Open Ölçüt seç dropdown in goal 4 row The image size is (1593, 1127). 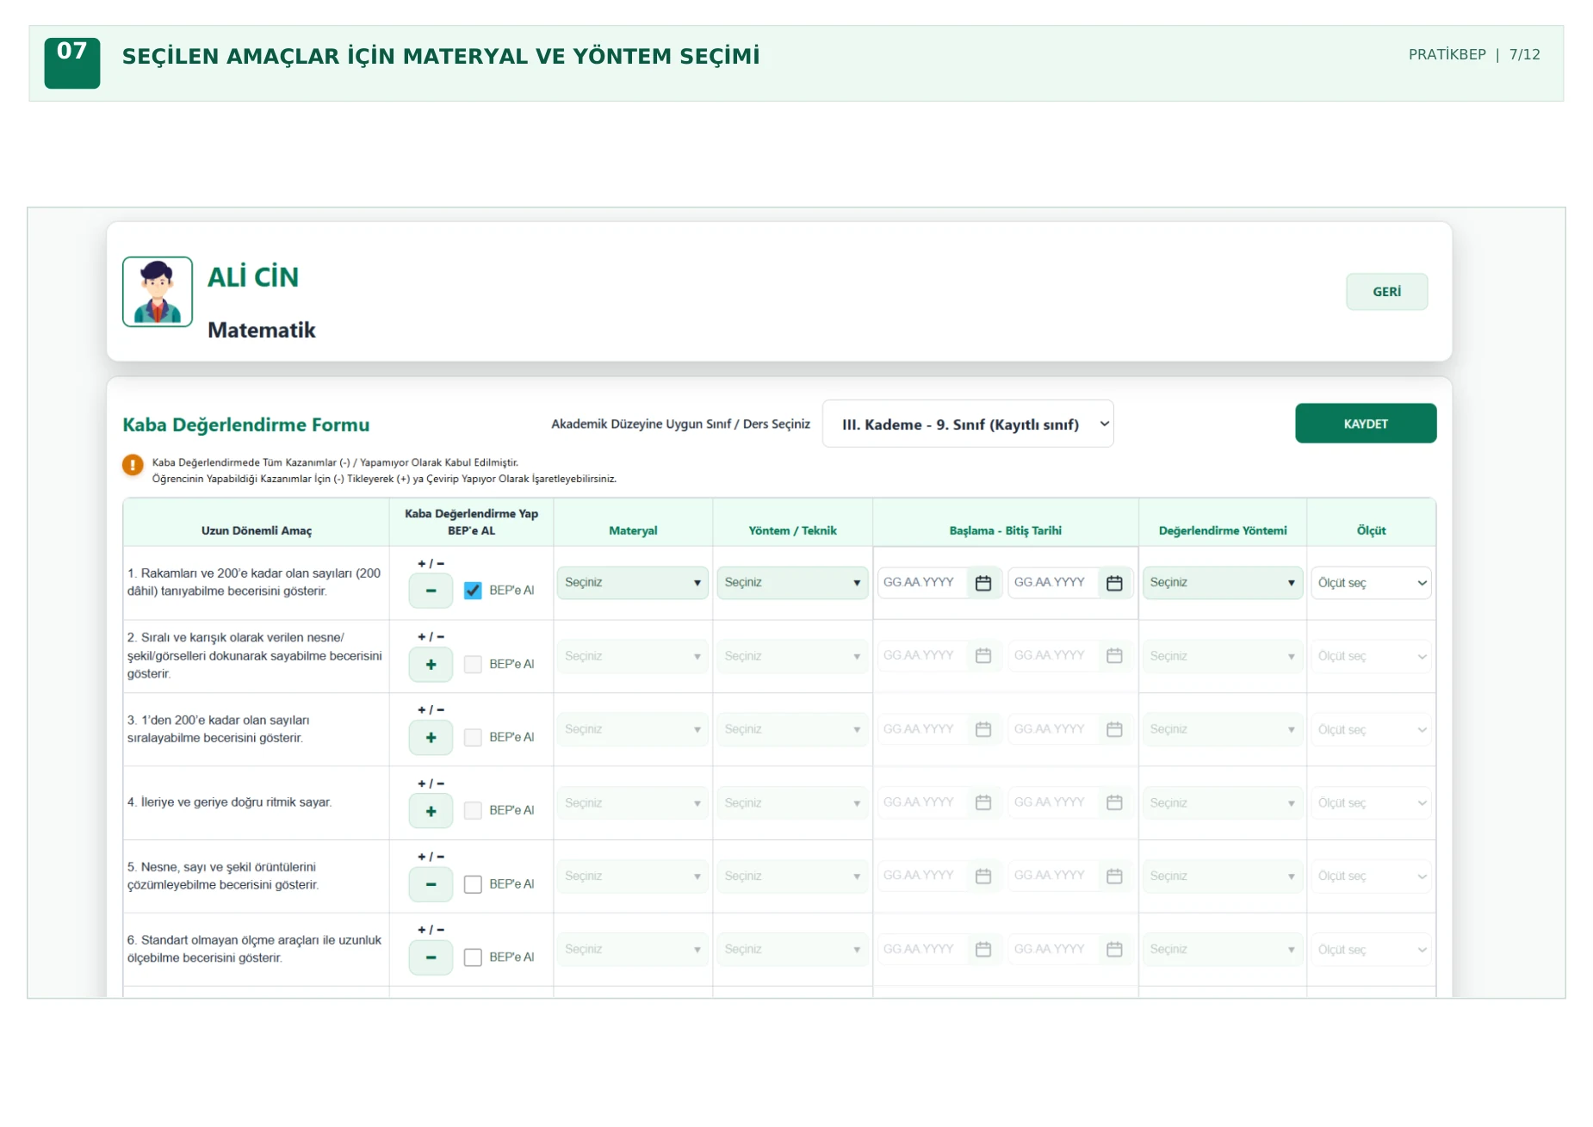point(1371,802)
